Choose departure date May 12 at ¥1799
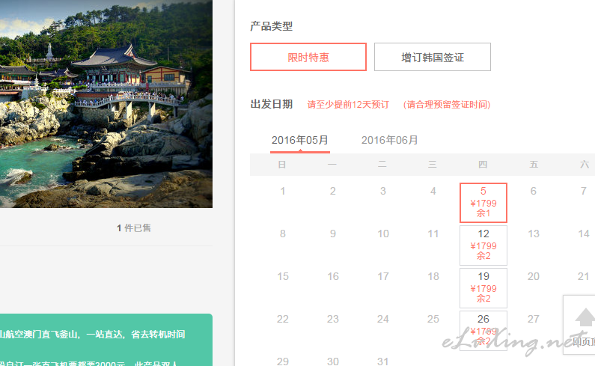This screenshot has height=366, width=595. 483,245
